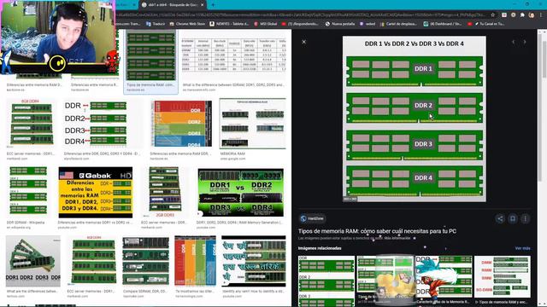Click the hardzone.es caption under selected result
Viewport: 547px width, 307px height.
click(135, 90)
